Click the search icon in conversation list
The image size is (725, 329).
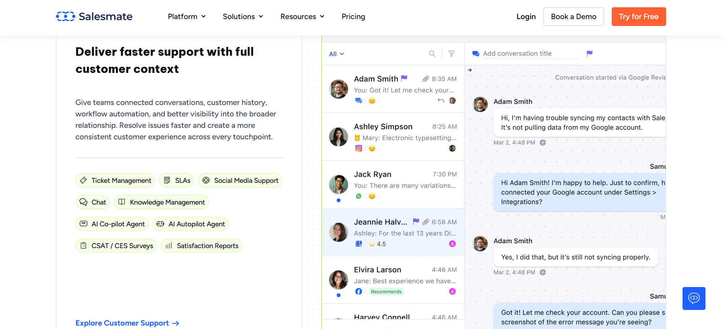[432, 54]
